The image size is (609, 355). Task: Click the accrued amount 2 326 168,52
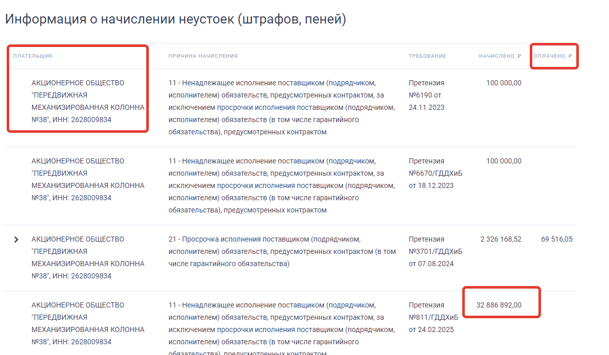click(x=501, y=240)
